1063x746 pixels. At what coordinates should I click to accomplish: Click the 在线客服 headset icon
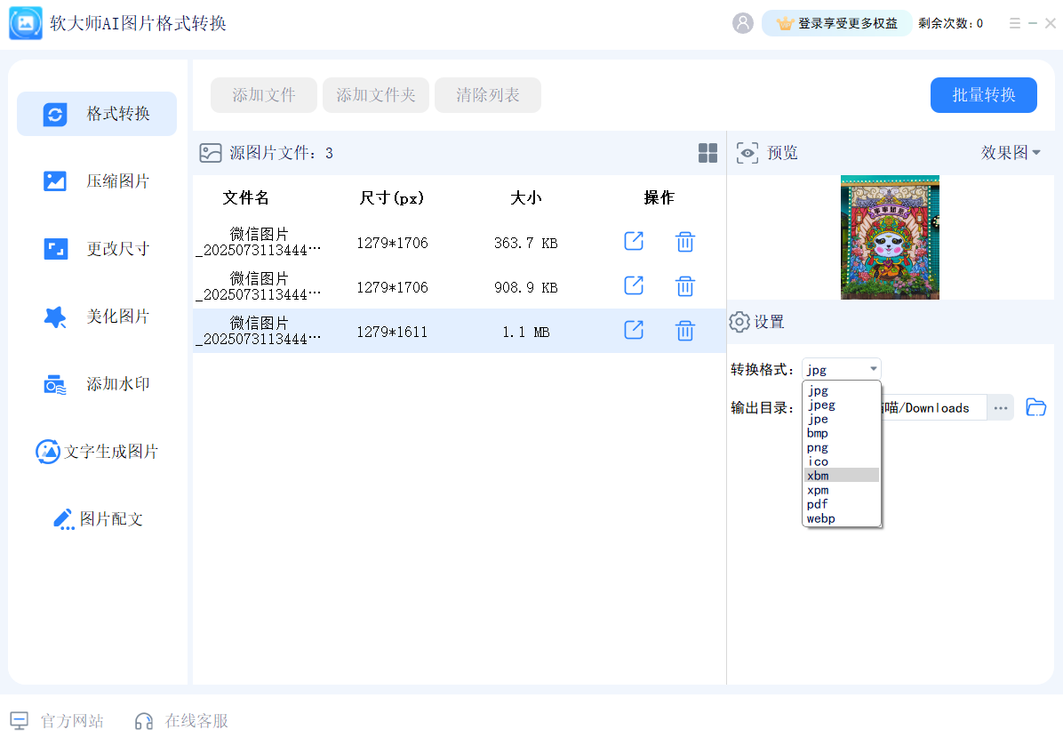point(143,721)
